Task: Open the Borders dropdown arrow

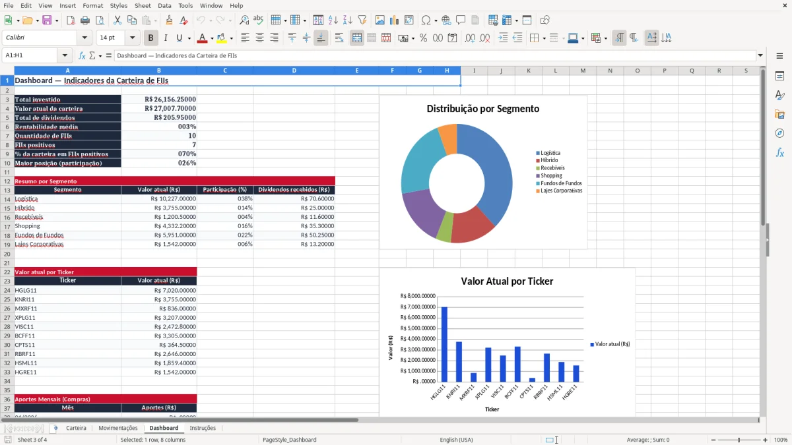Action: pyautogui.click(x=544, y=38)
